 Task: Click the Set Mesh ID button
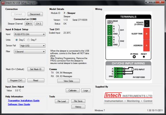click(x=36, y=69)
